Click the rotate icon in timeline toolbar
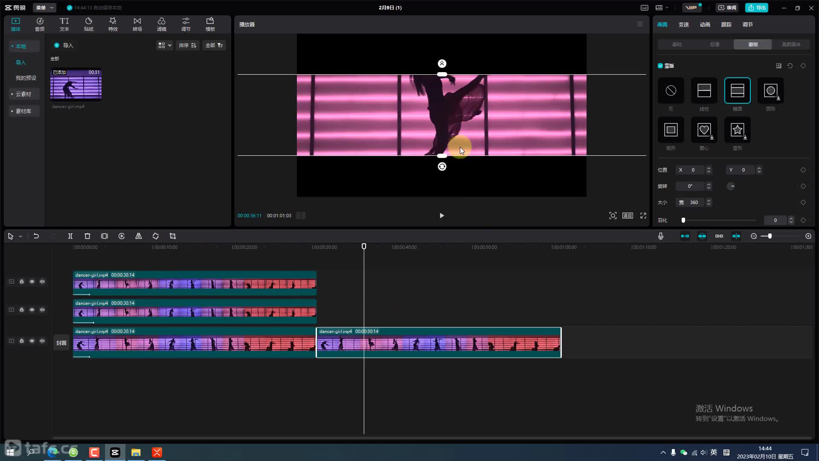Image resolution: width=819 pixels, height=461 pixels. pyautogui.click(x=156, y=236)
